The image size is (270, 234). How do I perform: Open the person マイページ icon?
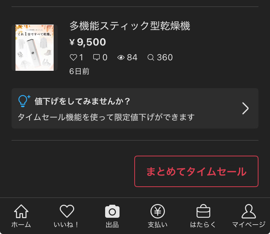coord(249,211)
